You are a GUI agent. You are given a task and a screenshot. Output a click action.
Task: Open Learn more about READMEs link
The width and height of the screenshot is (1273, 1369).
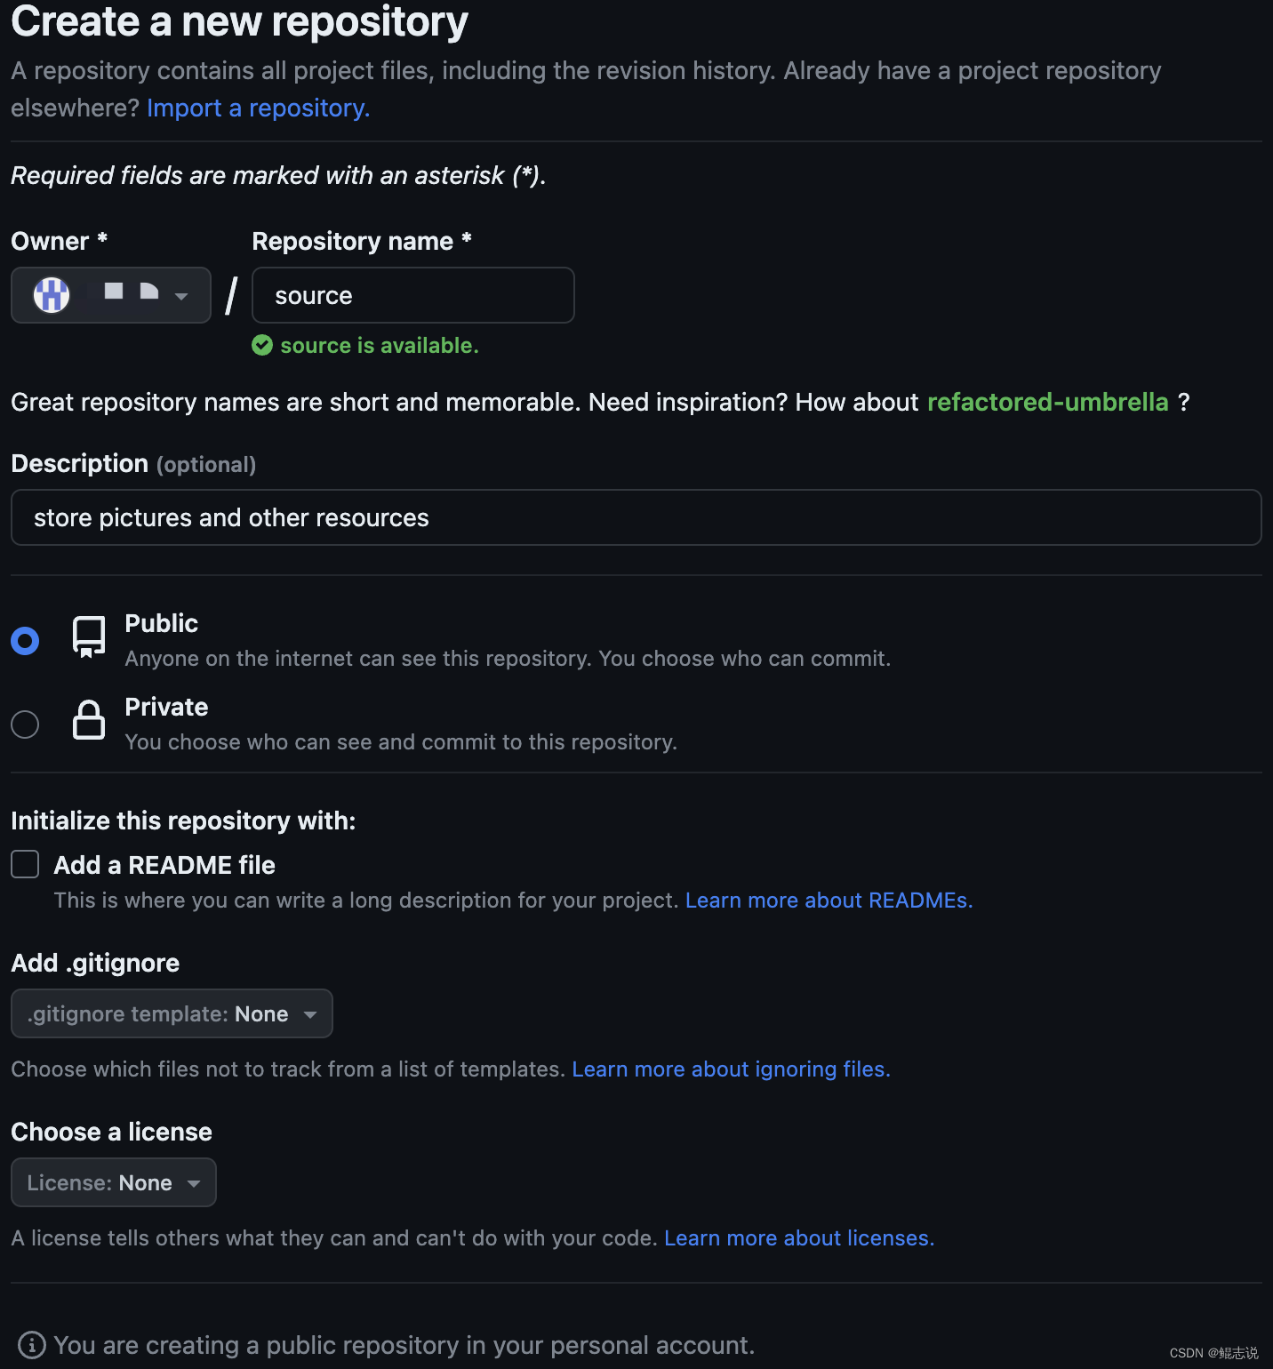tap(829, 901)
